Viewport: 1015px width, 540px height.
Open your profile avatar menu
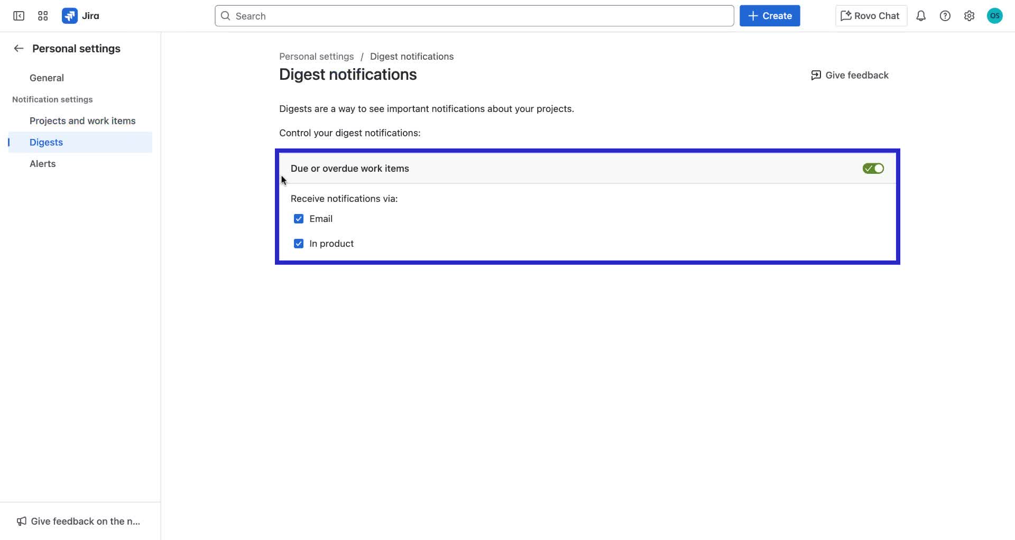click(x=994, y=16)
